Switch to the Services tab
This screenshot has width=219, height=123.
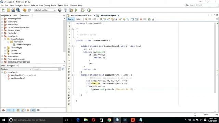(25, 16)
